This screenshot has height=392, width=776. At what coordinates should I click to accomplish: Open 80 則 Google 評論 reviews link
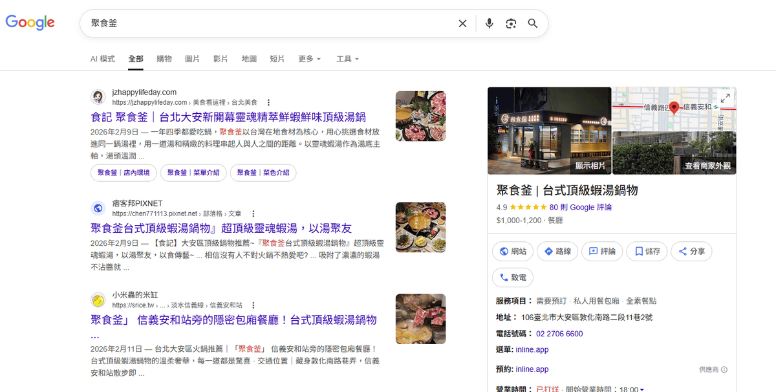pos(581,208)
